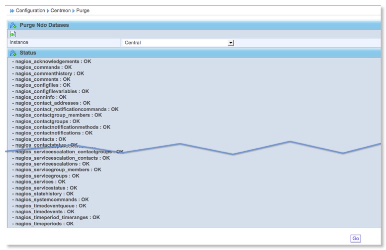Click the Purge Ndo Datases section title

coord(44,25)
